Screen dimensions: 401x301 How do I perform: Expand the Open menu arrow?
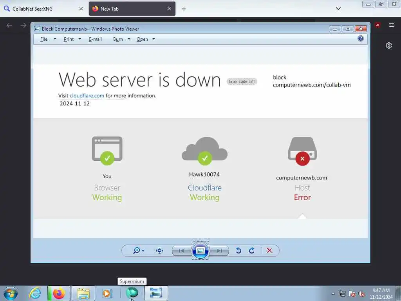[154, 39]
